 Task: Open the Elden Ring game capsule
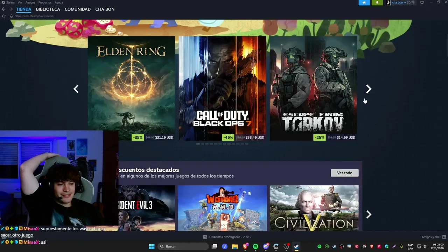coord(131,88)
